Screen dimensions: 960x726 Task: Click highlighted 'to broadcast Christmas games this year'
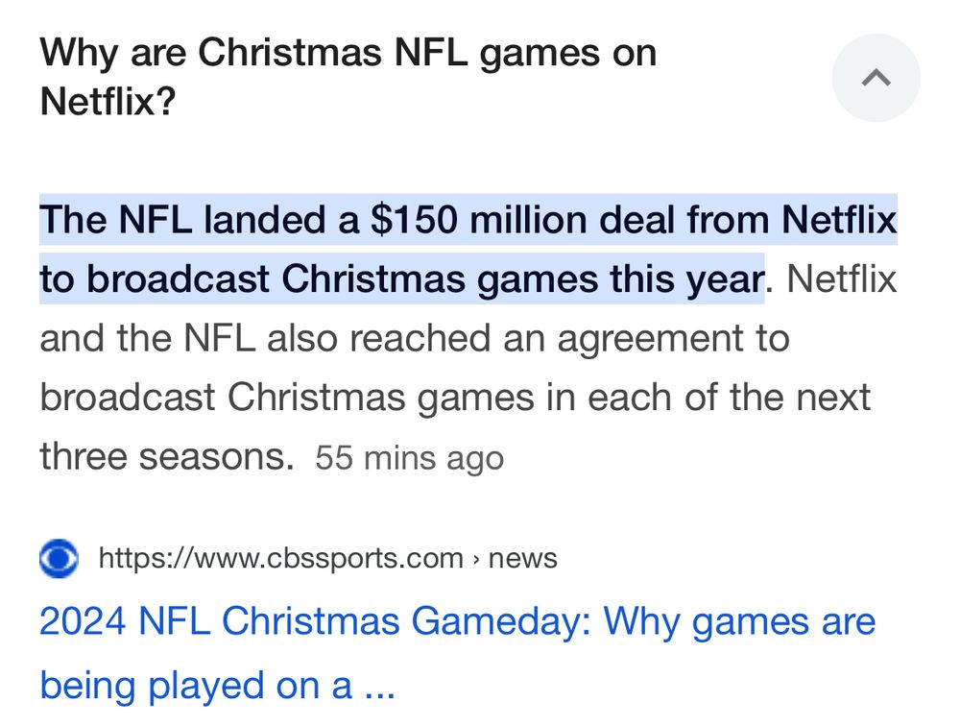(401, 278)
